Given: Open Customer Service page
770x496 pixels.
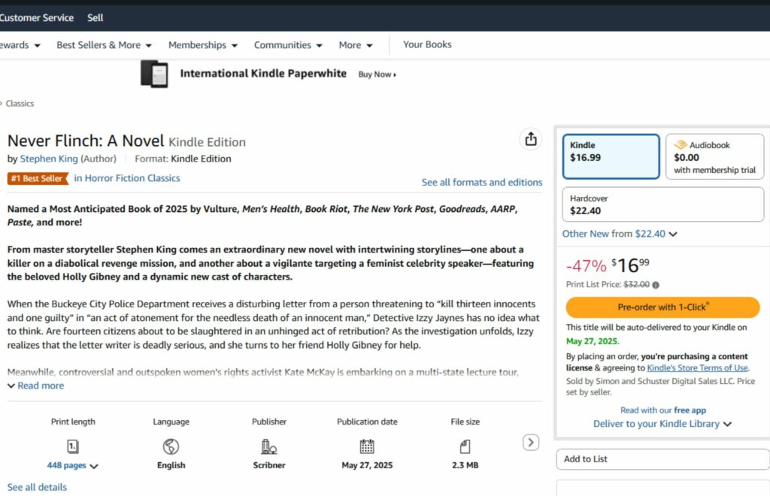Looking at the screenshot, I should [37, 18].
